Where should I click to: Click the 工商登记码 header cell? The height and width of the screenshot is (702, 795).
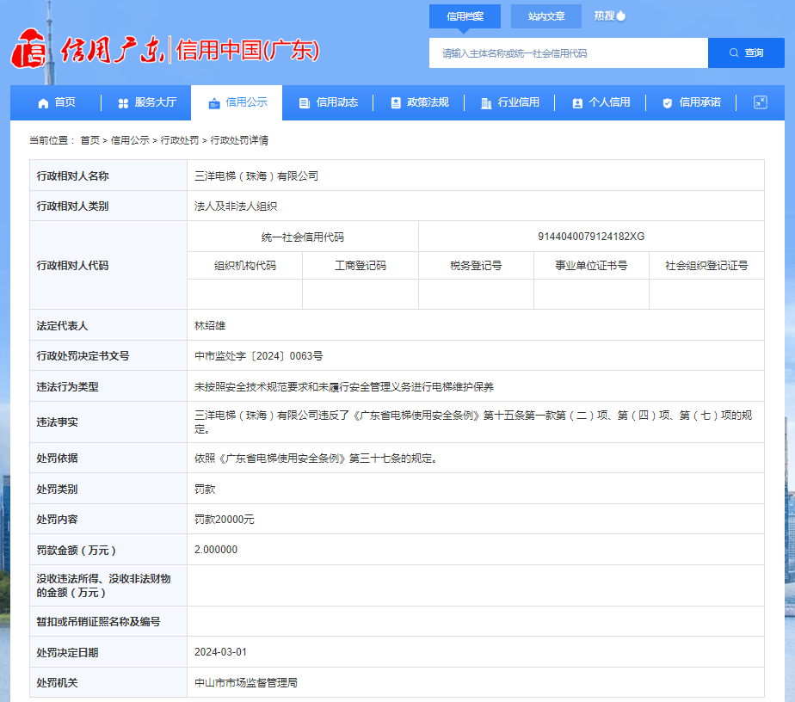[361, 266]
